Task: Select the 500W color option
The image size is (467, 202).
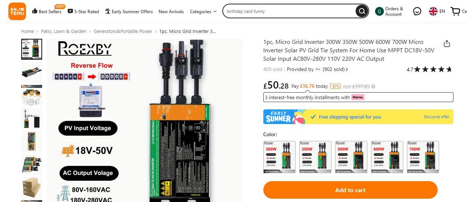Action: 351,157
